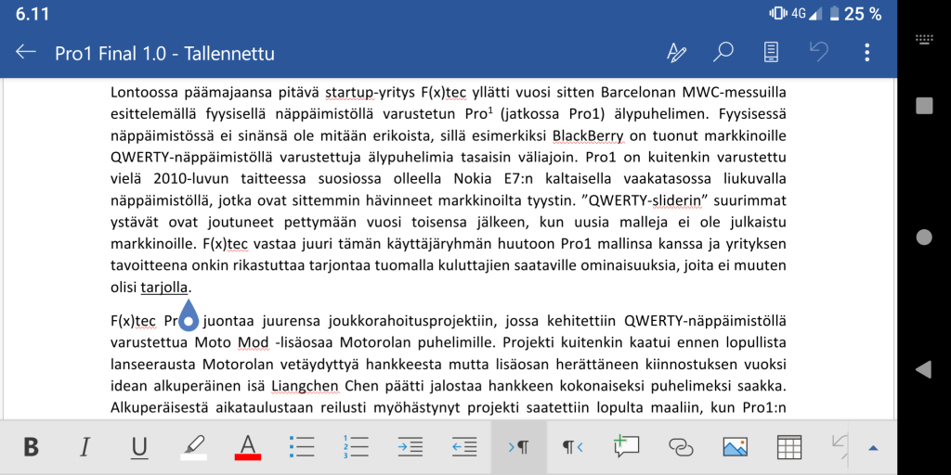This screenshot has width=951, height=475.
Task: Tap the Android recent apps square
Action: (x=924, y=106)
